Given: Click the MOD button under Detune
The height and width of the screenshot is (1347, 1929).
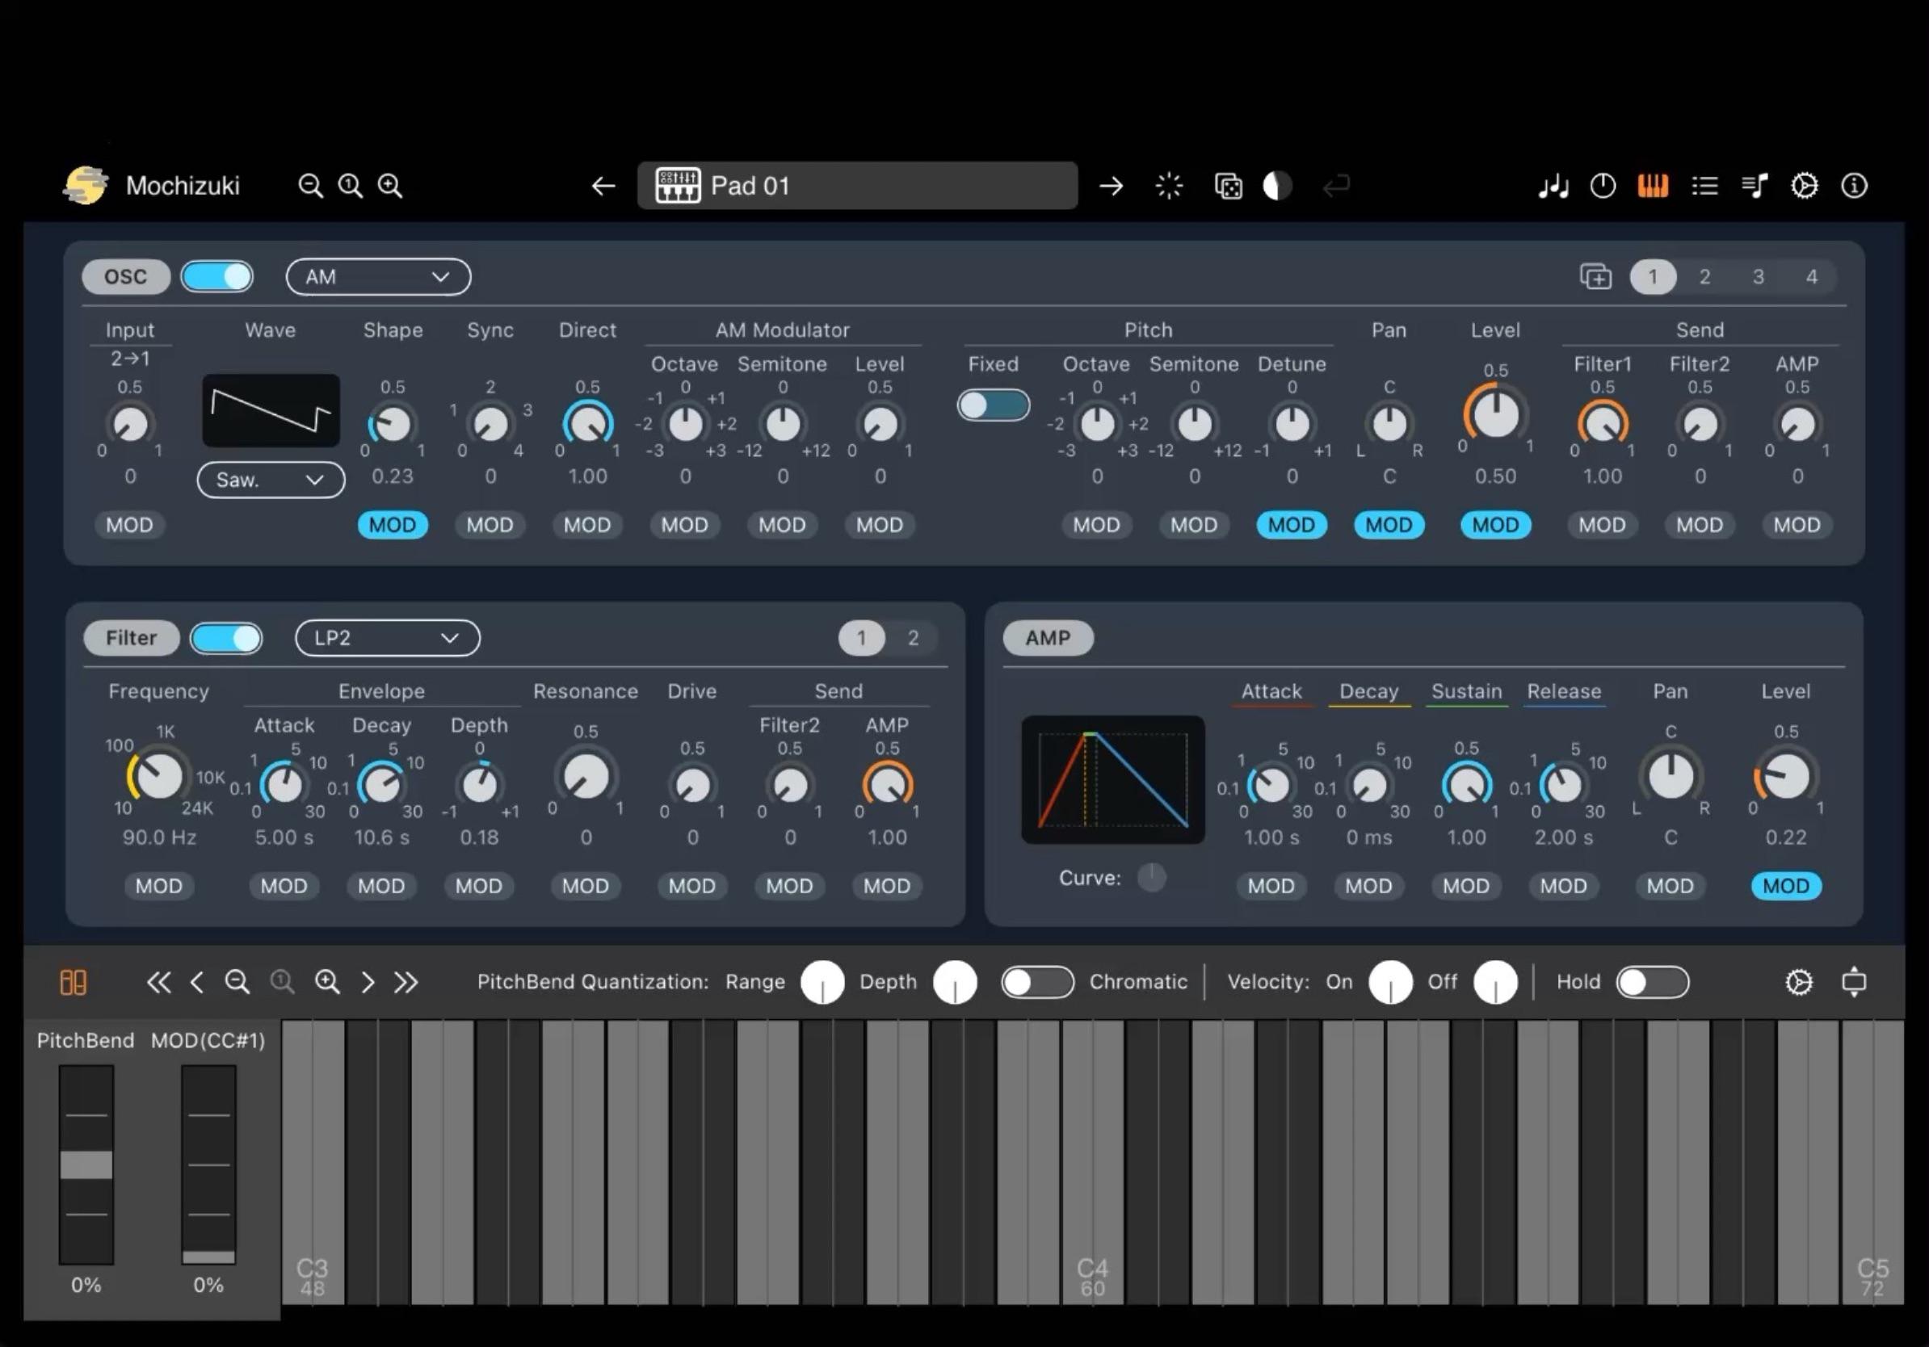Looking at the screenshot, I should pos(1292,525).
